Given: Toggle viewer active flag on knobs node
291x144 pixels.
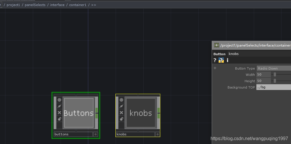Looking at the screenshot, I should click(x=121, y=100).
